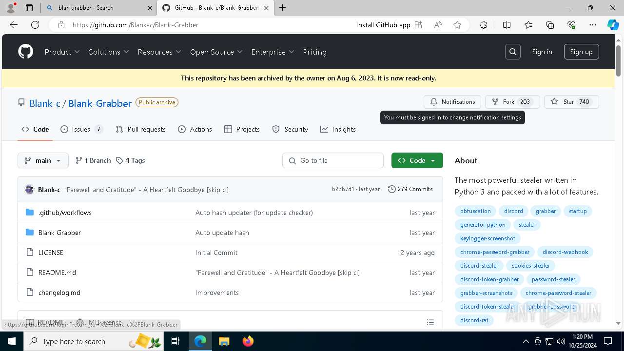Open the GitHub search magnifier button
Viewport: 624px width, 351px height.
(x=512, y=52)
